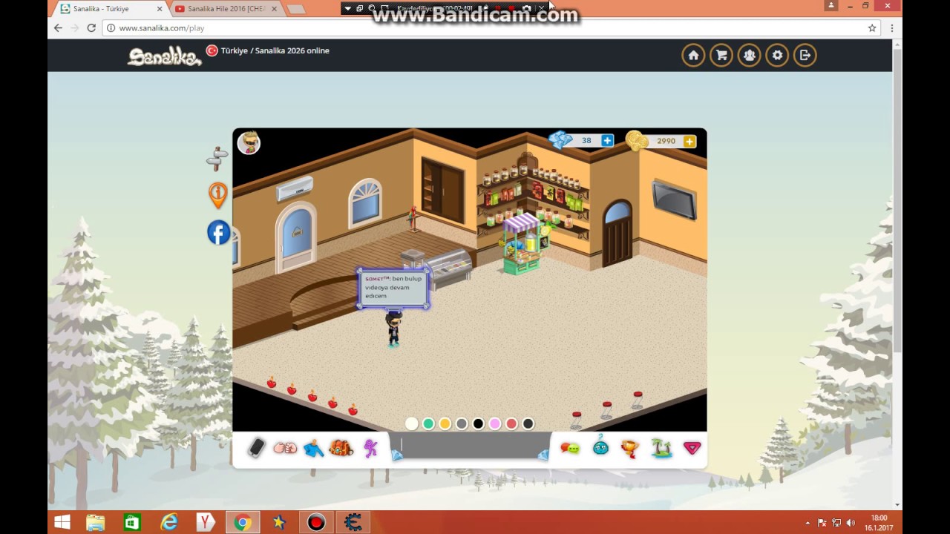Open the Sanalika home icon
The height and width of the screenshot is (534, 950).
(x=693, y=55)
